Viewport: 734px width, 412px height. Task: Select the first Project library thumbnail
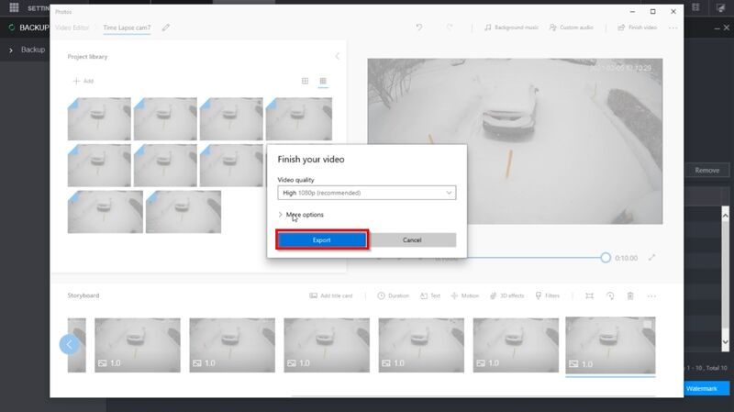pos(99,119)
